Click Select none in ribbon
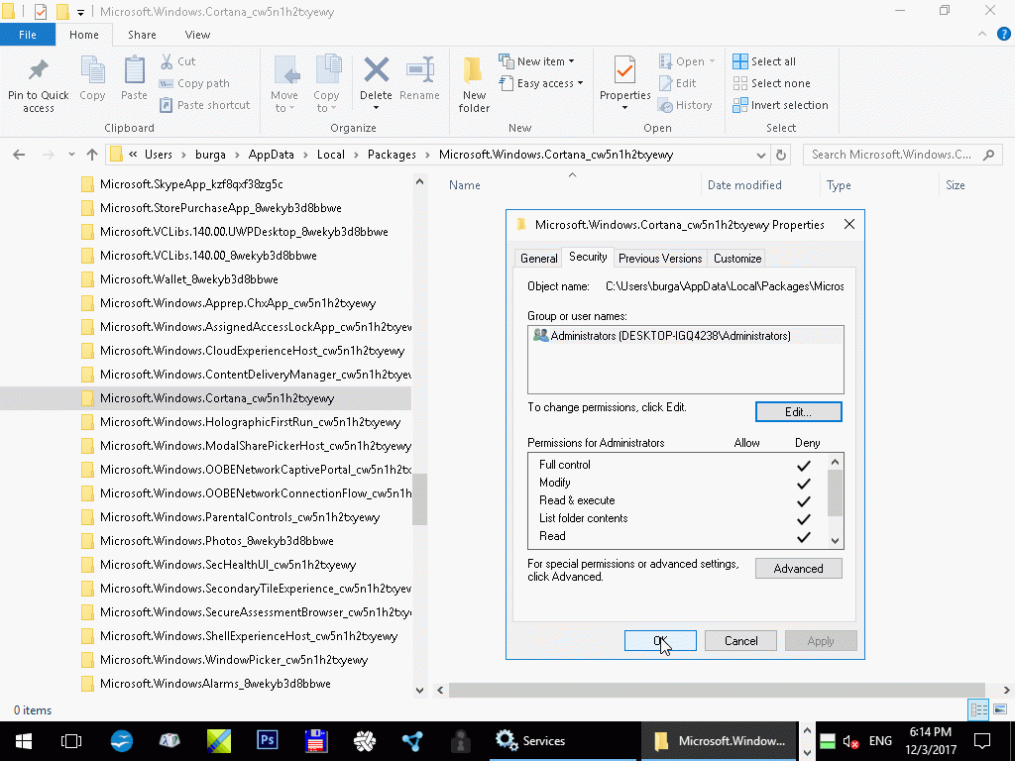Screen dimensions: 1015x761 coord(771,83)
